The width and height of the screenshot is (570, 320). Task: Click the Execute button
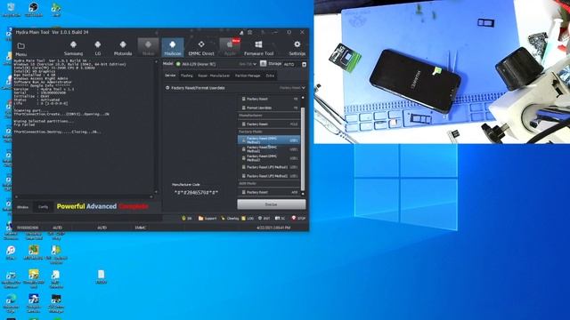click(x=271, y=204)
